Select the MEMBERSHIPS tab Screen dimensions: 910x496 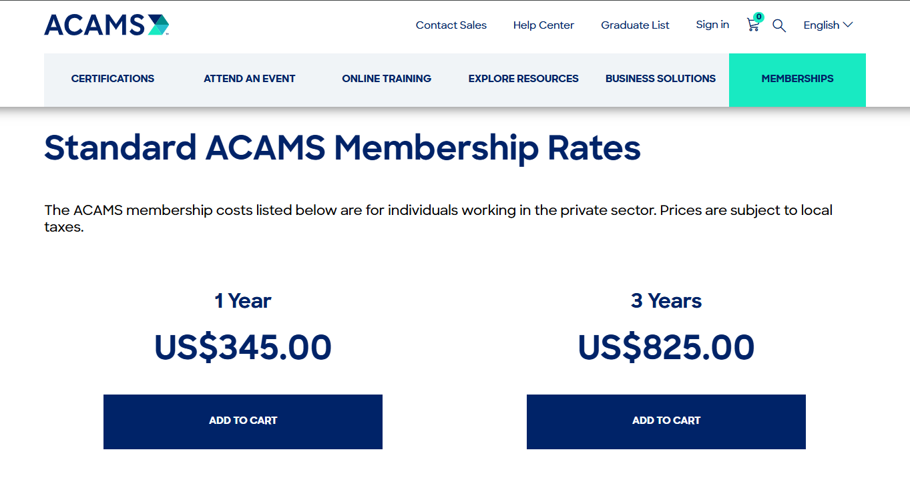click(x=797, y=78)
